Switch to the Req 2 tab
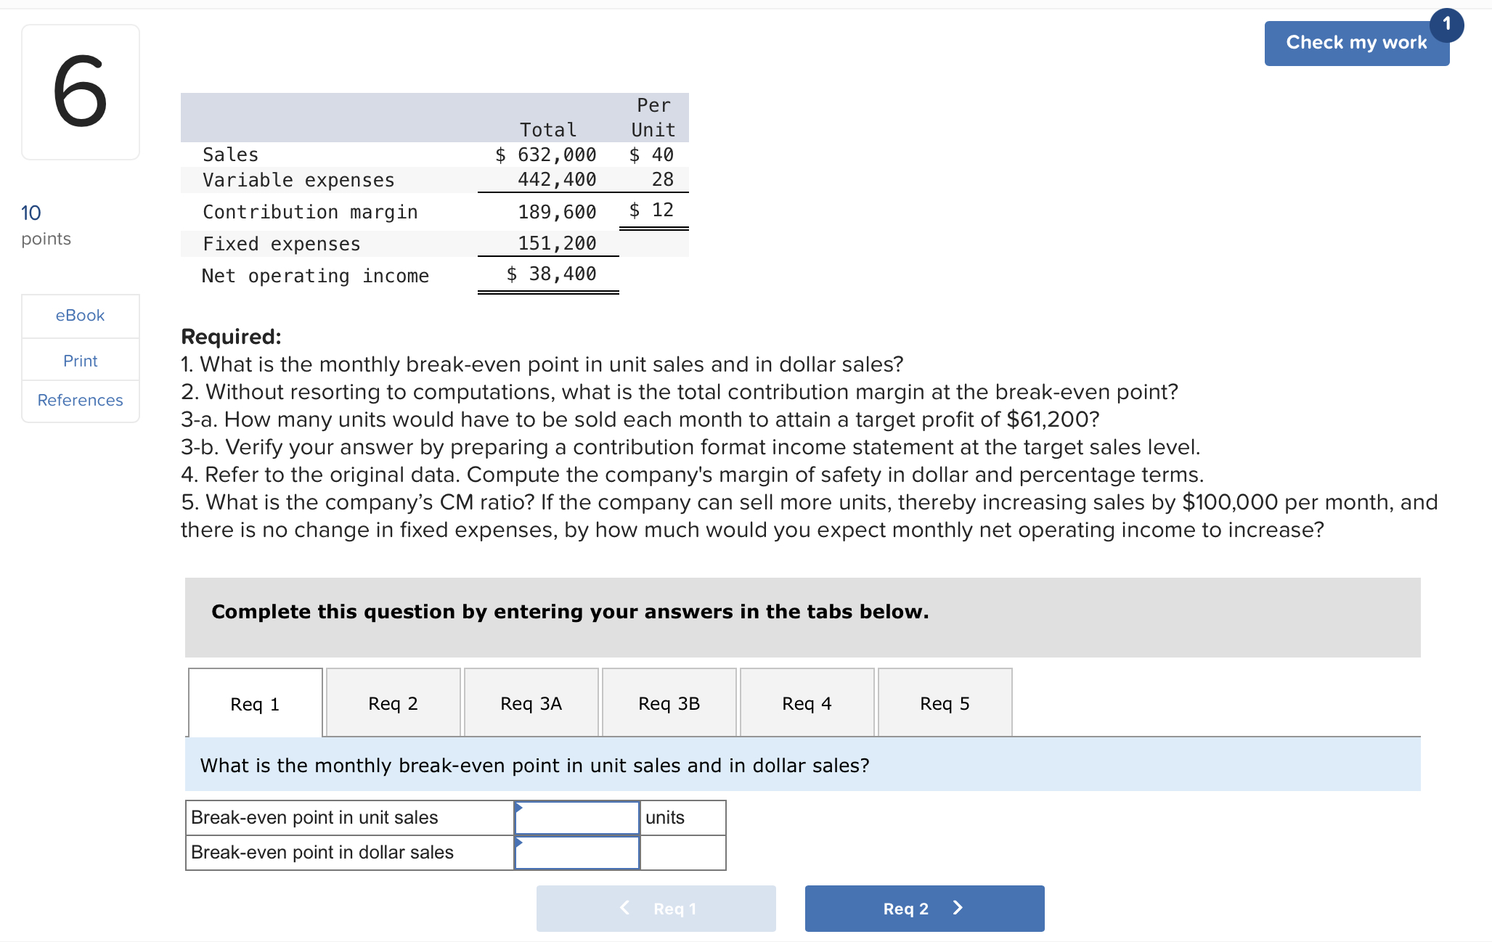Image resolution: width=1492 pixels, height=942 pixels. (x=392, y=703)
